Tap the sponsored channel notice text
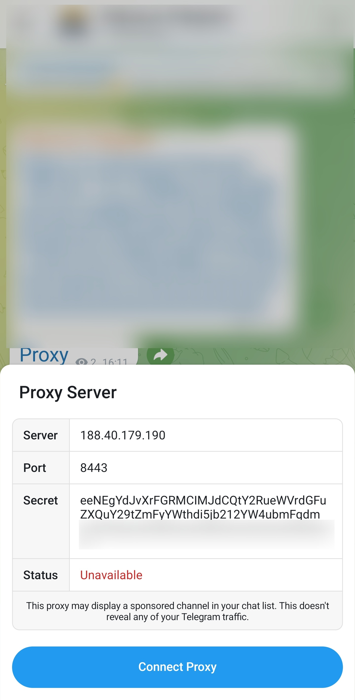The height and width of the screenshot is (700, 355). tap(177, 611)
